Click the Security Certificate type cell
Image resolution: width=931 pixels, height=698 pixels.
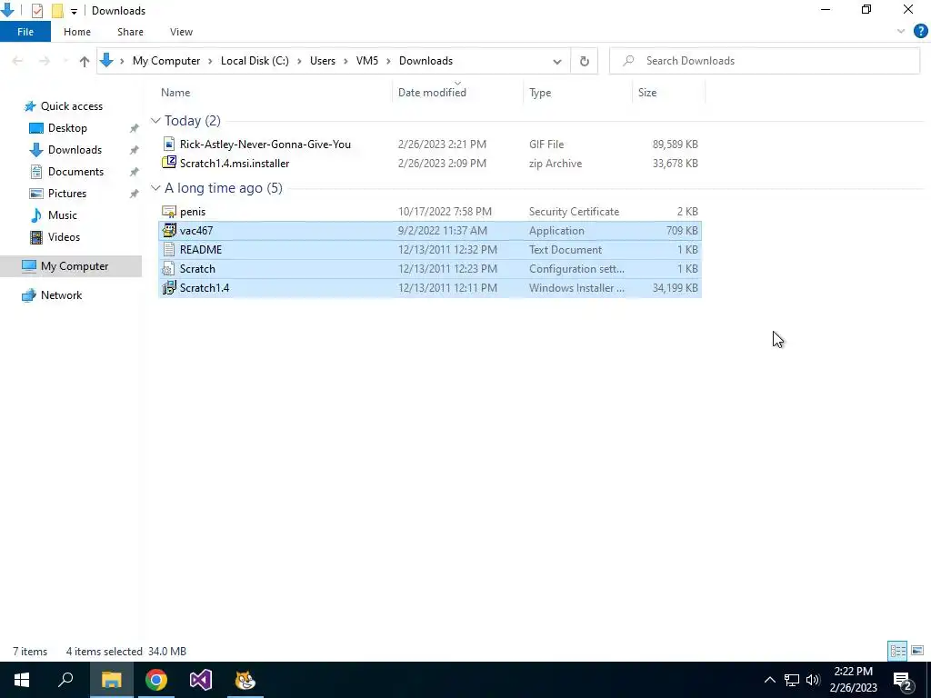[575, 211]
